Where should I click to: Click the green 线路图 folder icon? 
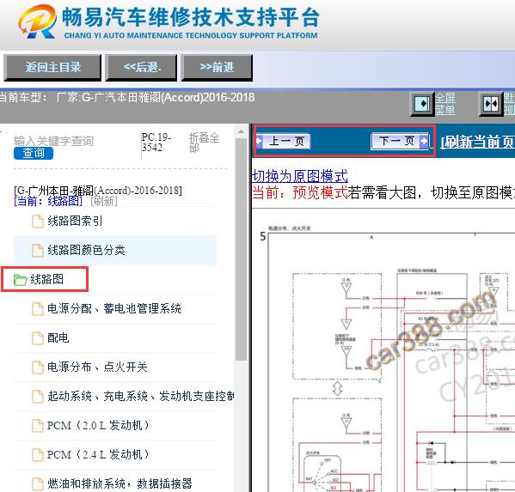[20, 280]
